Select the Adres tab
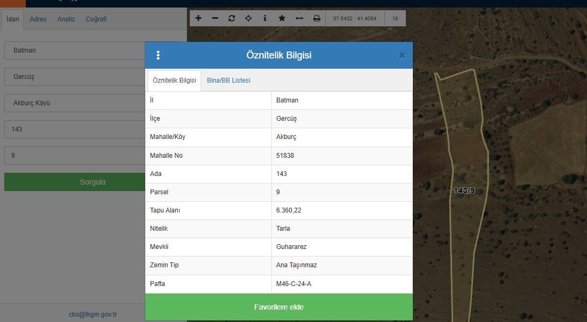587x322 pixels. coord(38,19)
